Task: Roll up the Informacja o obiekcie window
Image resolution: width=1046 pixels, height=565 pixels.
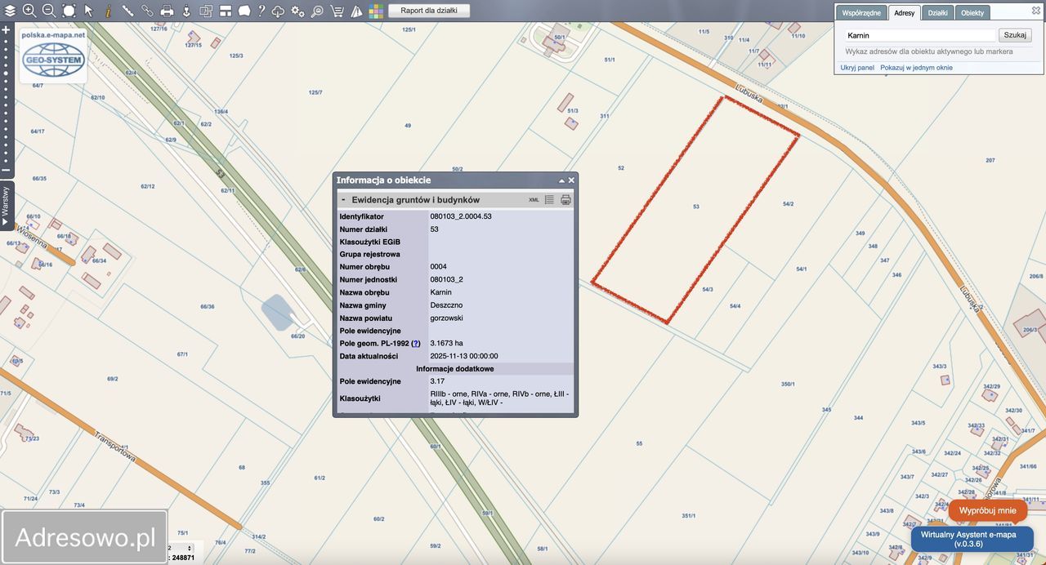Action: click(561, 180)
